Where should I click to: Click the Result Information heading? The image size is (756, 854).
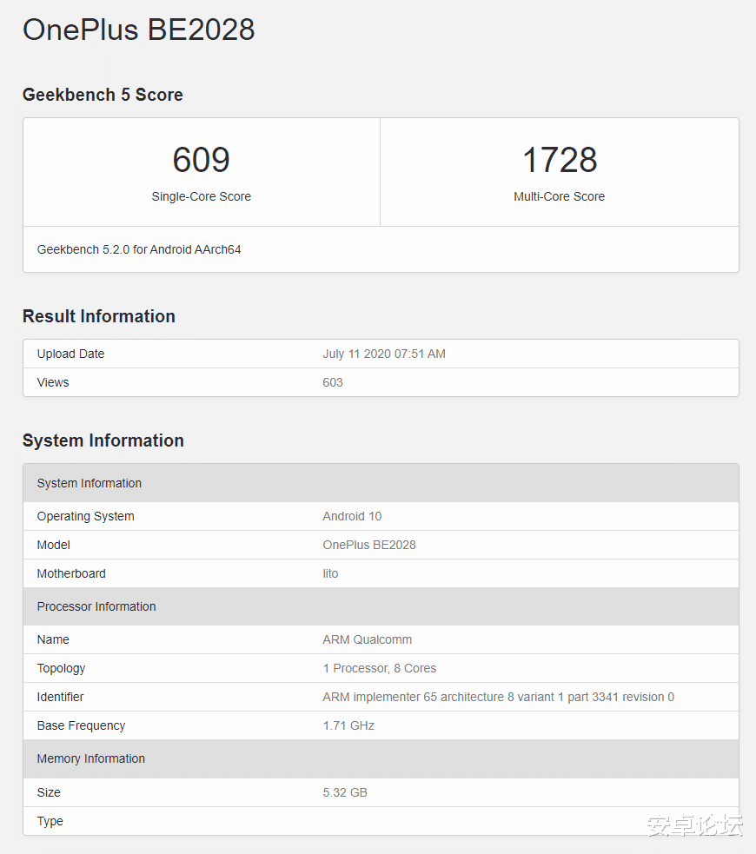click(x=98, y=316)
